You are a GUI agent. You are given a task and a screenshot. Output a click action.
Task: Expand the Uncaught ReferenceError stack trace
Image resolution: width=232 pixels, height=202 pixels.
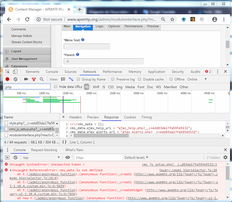pos(11,170)
